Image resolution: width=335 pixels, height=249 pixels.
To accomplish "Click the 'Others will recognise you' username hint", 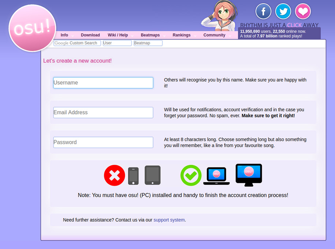I will (235, 83).
